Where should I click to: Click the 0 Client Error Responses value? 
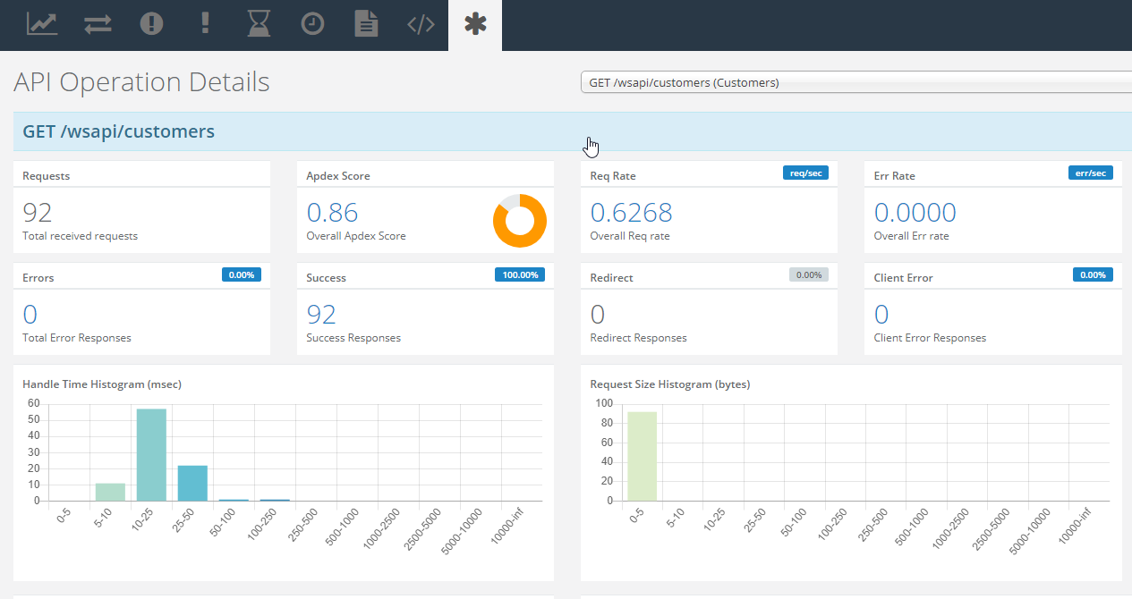point(881,314)
